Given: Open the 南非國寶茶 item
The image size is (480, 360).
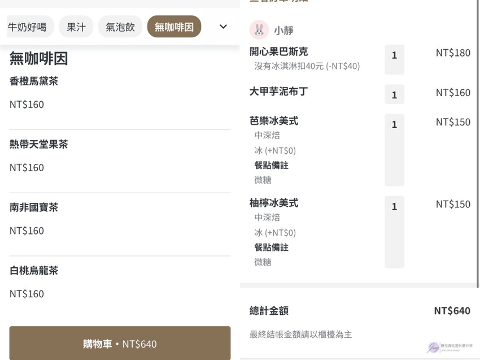Looking at the screenshot, I should click(x=33, y=208).
